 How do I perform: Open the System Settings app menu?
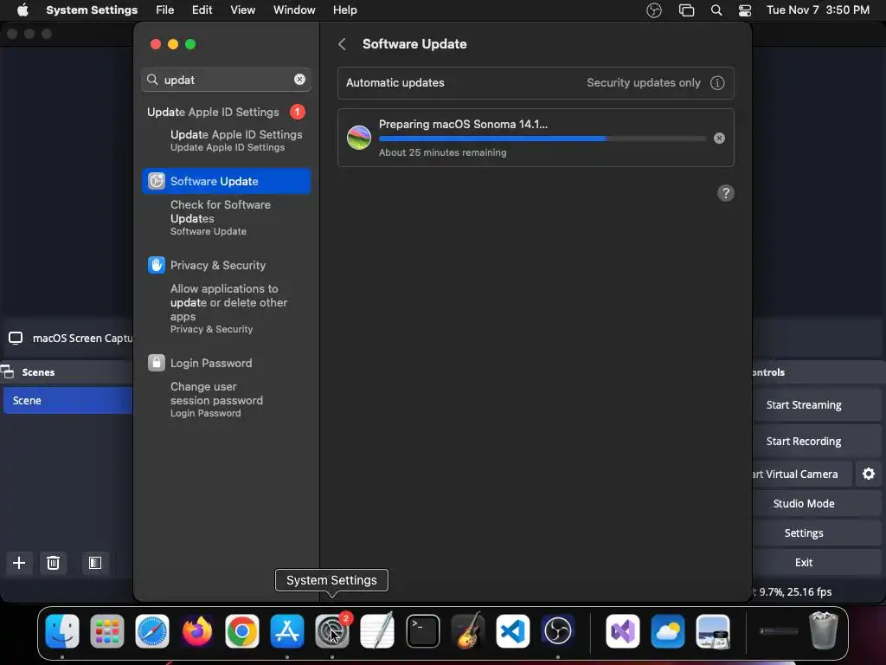(x=92, y=10)
